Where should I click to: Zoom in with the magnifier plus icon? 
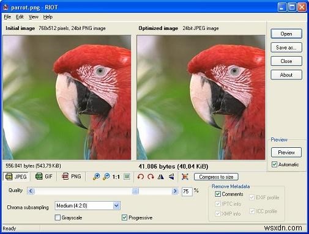click(x=96, y=177)
